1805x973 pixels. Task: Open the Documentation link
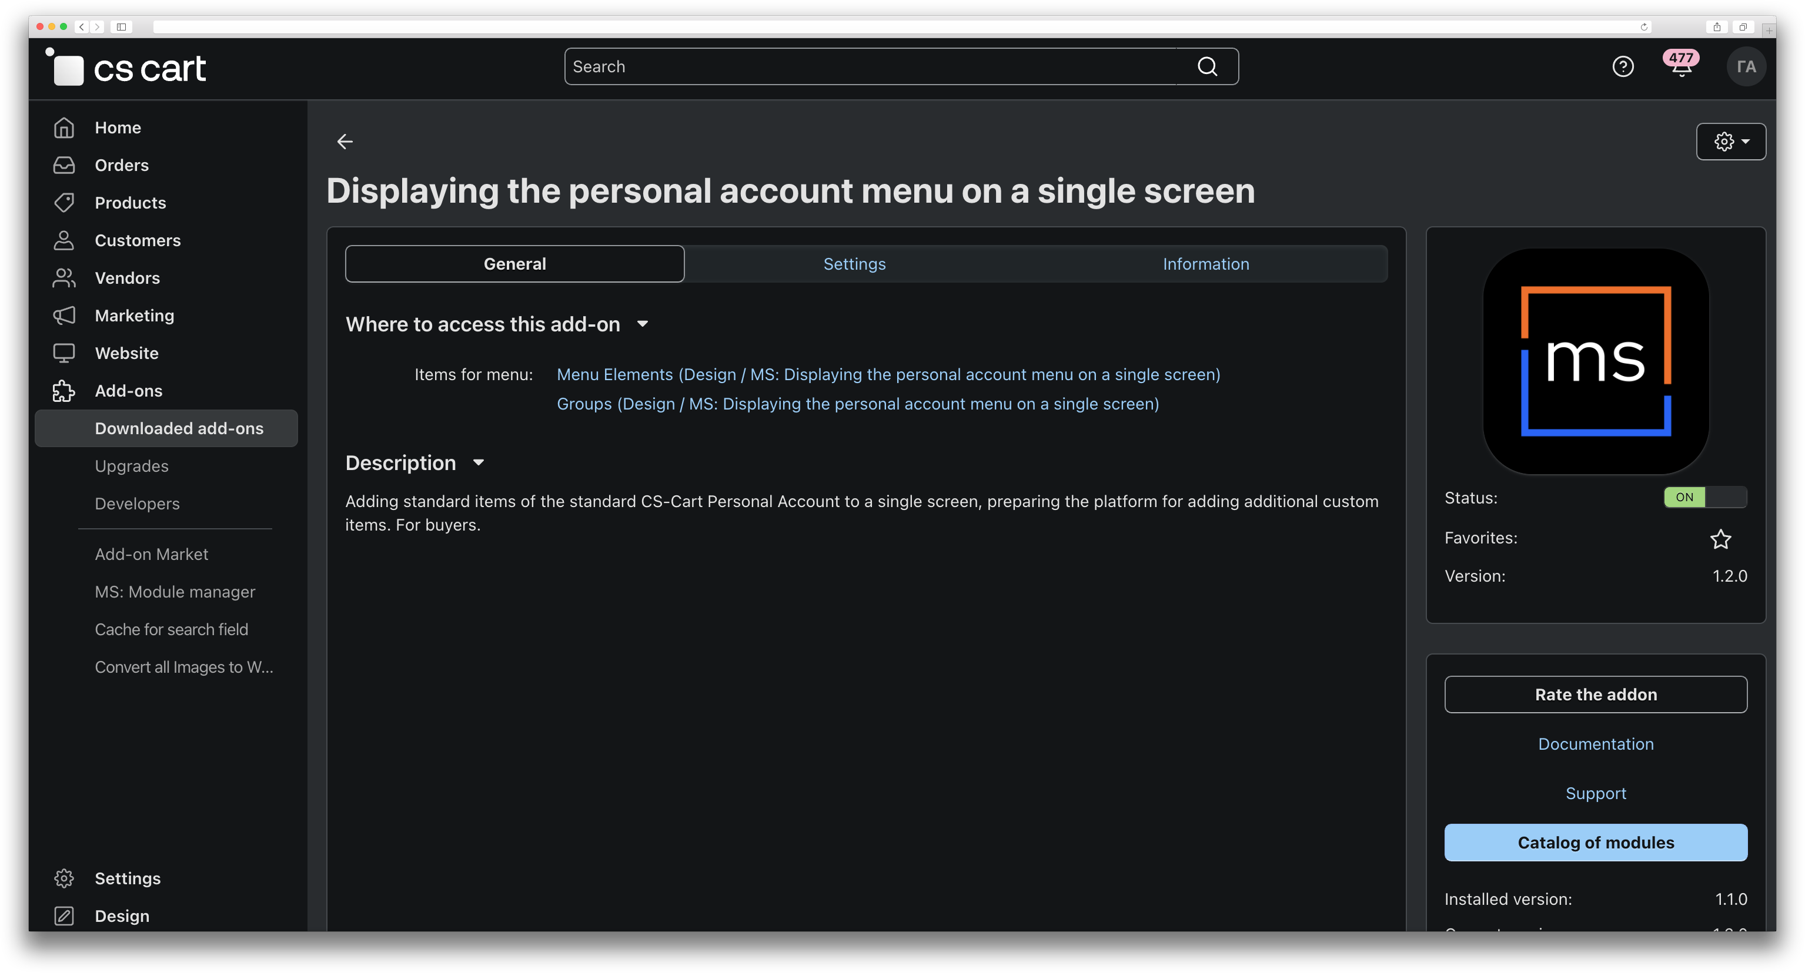click(1596, 743)
